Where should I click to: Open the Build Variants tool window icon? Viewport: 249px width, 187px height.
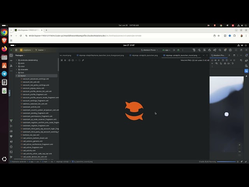point(11,121)
